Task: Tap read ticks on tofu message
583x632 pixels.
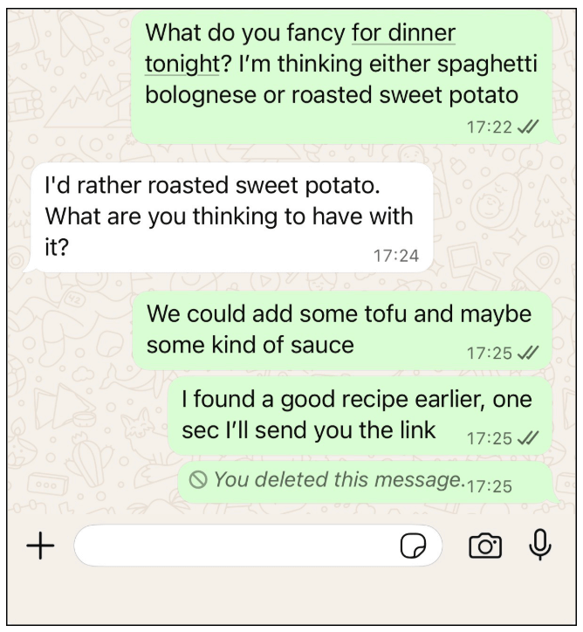Action: click(x=528, y=353)
